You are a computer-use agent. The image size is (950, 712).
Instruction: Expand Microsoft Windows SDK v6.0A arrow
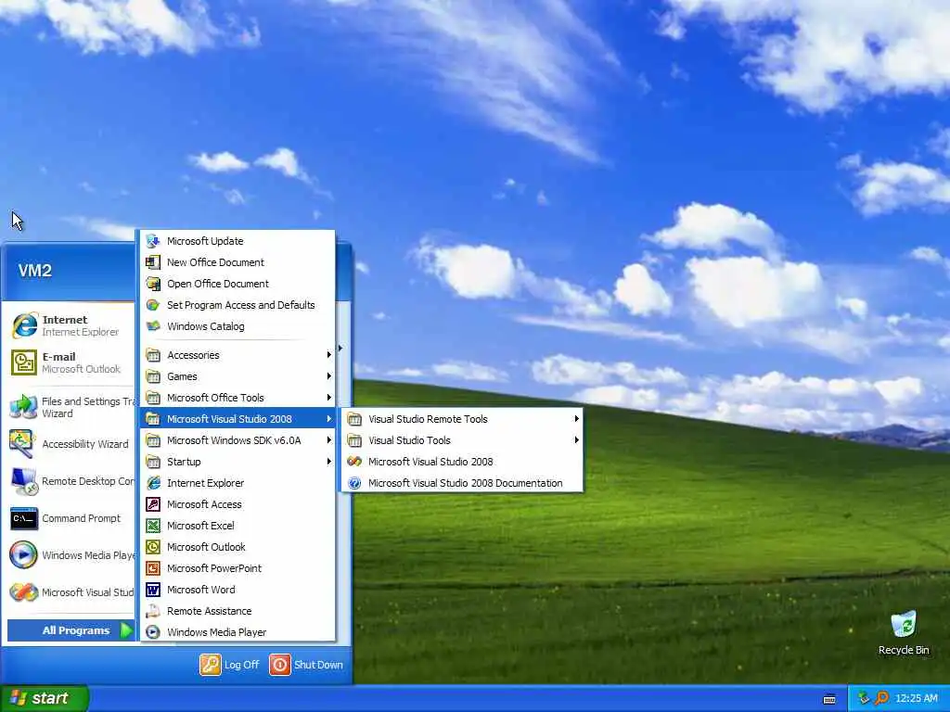tap(329, 440)
